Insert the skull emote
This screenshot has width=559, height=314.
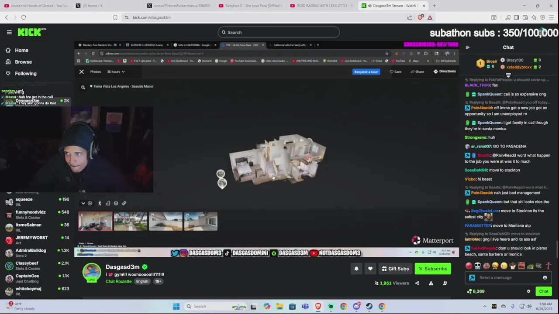(x=478, y=266)
